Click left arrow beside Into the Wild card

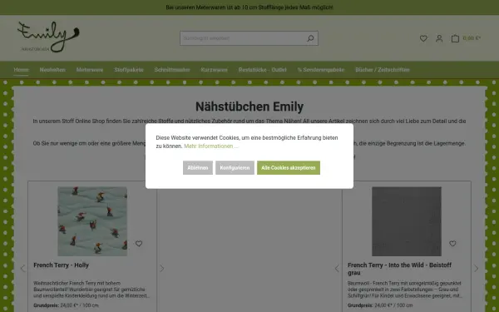click(337, 269)
